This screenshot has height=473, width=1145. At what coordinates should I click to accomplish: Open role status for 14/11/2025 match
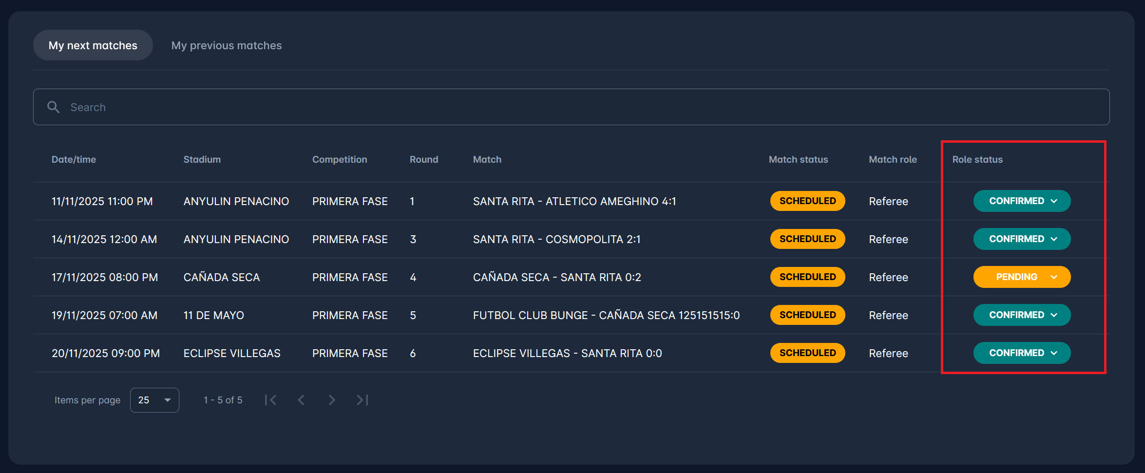[x=1022, y=239]
